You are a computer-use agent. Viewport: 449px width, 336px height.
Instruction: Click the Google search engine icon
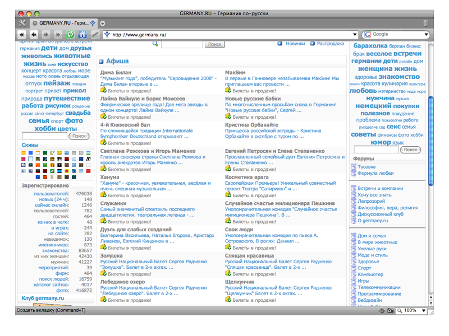(x=368, y=35)
